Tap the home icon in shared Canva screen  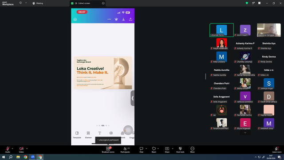tap(75, 20)
